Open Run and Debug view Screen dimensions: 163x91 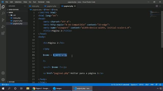[3, 27]
